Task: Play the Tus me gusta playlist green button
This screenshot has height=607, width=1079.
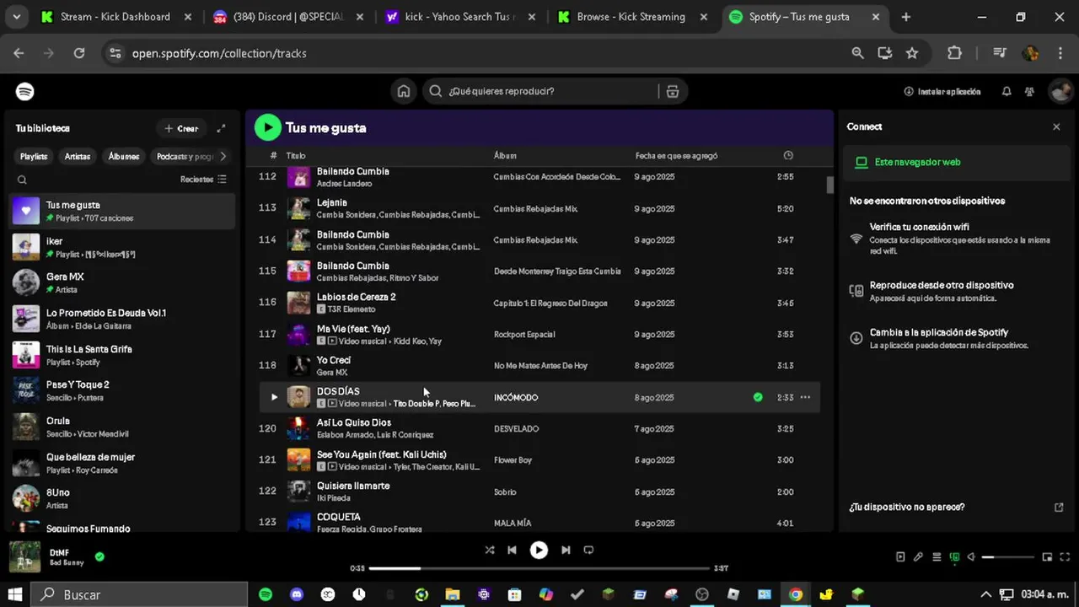Action: pos(267,127)
